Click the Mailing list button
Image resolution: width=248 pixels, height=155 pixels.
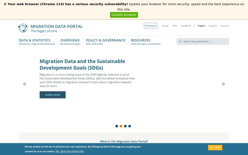[x=151, y=25]
